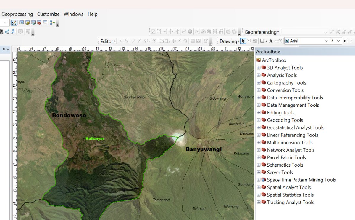Open the Georeferencing menu button
The width and height of the screenshot is (355, 220).
point(262,32)
